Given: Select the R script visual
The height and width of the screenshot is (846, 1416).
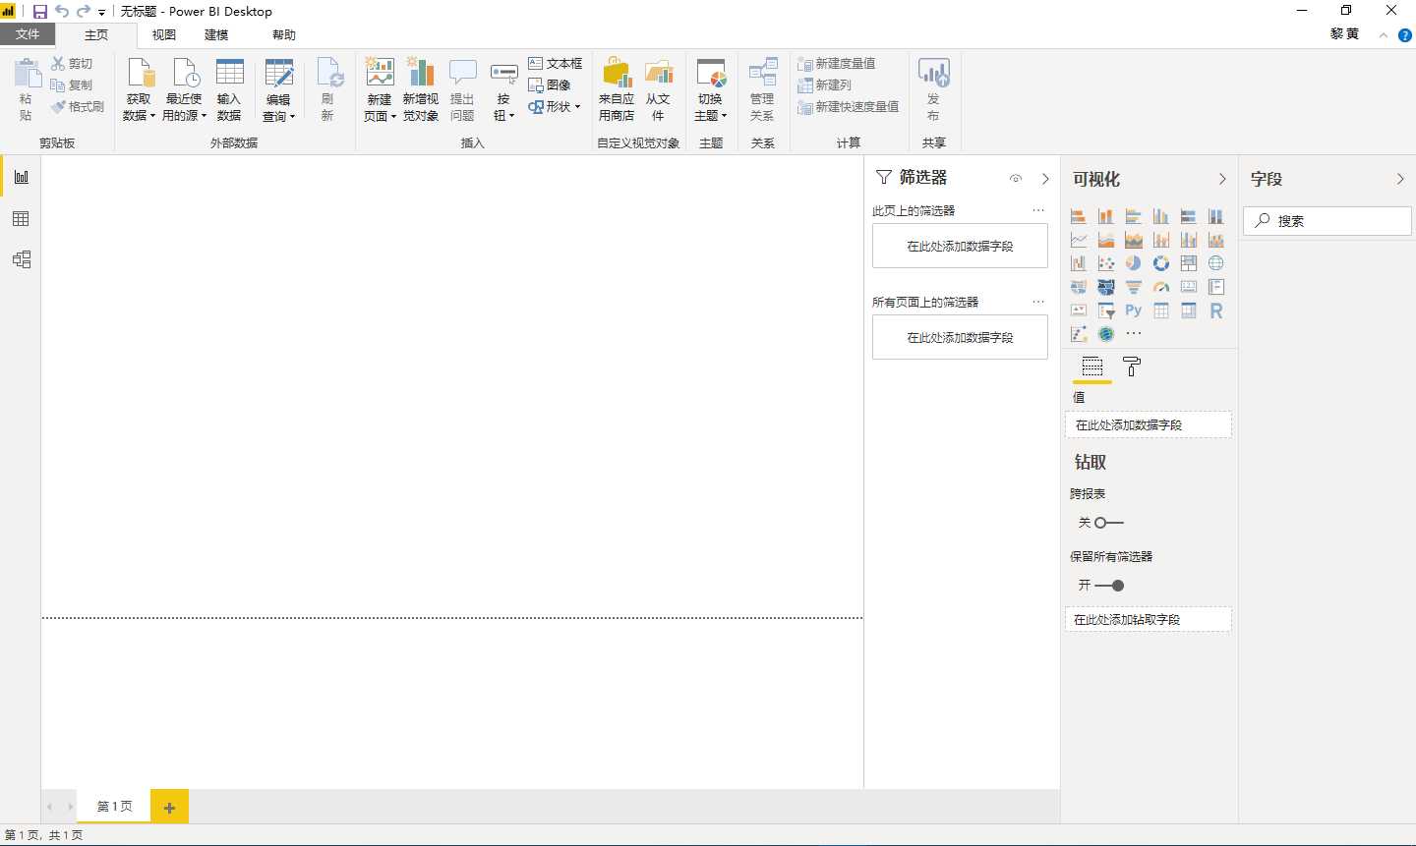Looking at the screenshot, I should [1216, 310].
